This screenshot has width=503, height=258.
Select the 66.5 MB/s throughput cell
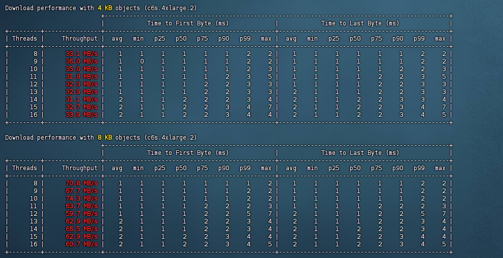click(82, 229)
